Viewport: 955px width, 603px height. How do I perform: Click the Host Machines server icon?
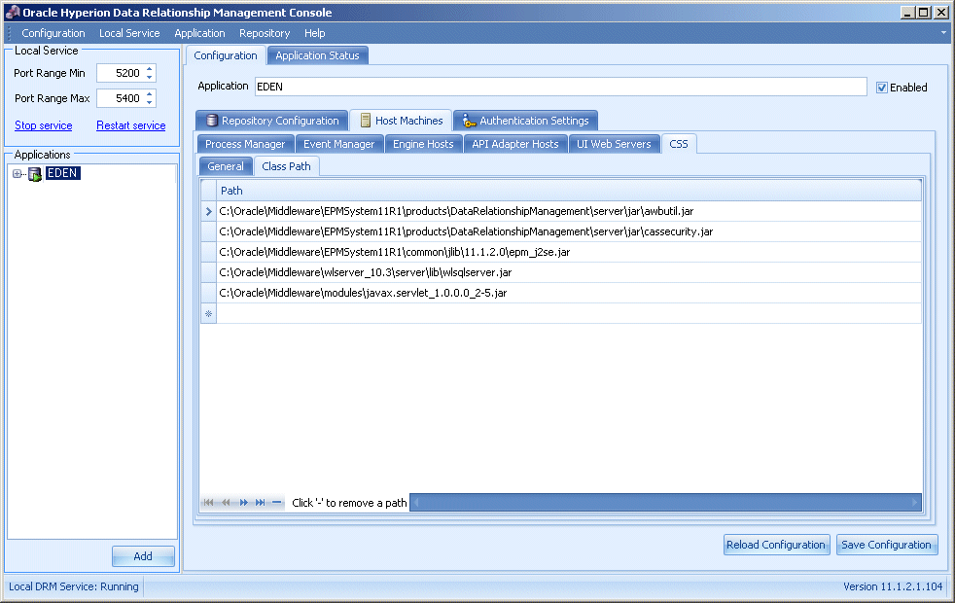(365, 121)
